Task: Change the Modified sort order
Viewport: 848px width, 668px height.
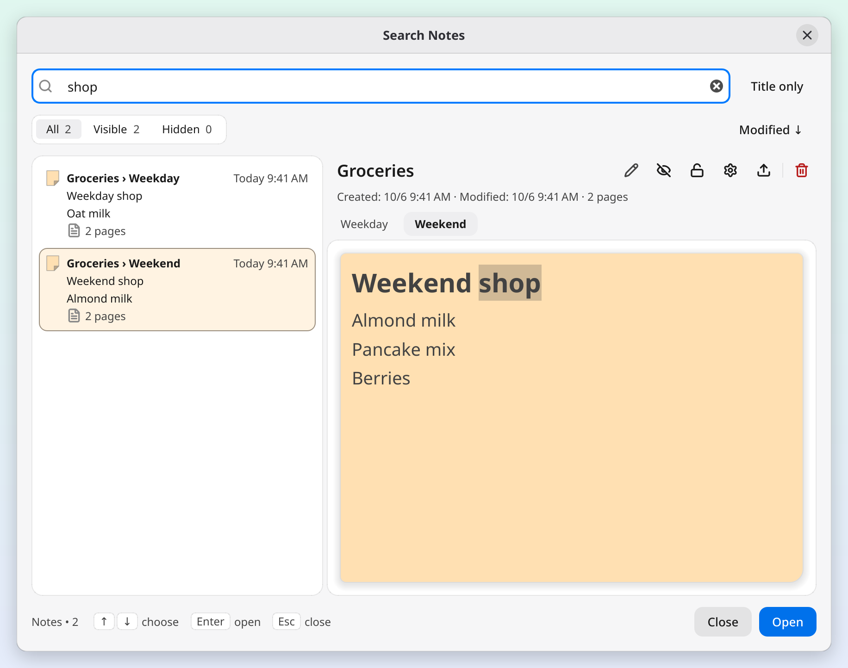Action: click(x=770, y=130)
